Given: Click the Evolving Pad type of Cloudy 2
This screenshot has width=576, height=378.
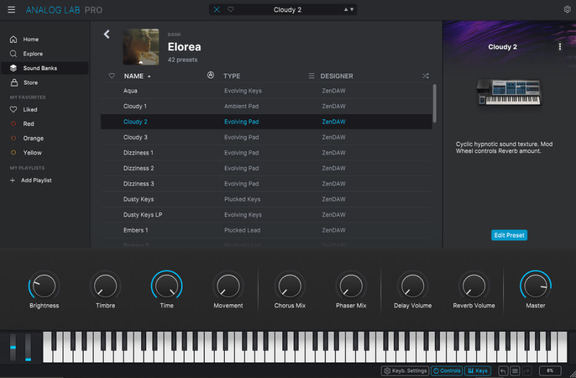Looking at the screenshot, I should click(242, 121).
